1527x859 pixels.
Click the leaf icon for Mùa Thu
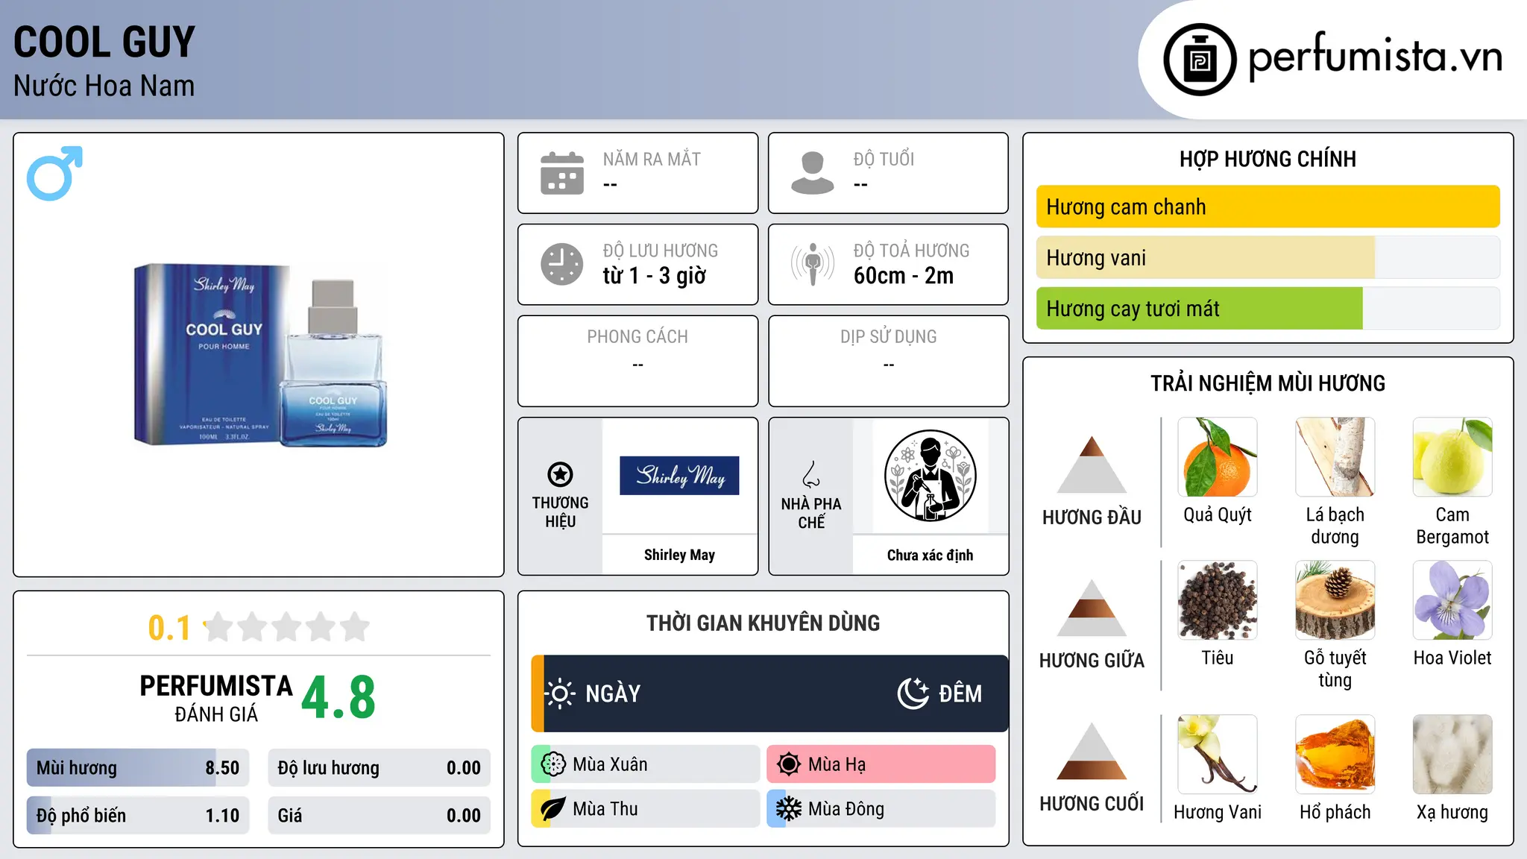[x=553, y=809]
